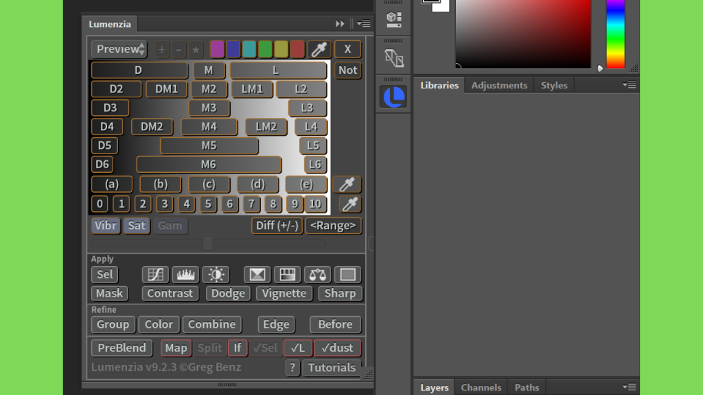Click the X clear button in Lumenzia
703x395 pixels.
click(347, 49)
